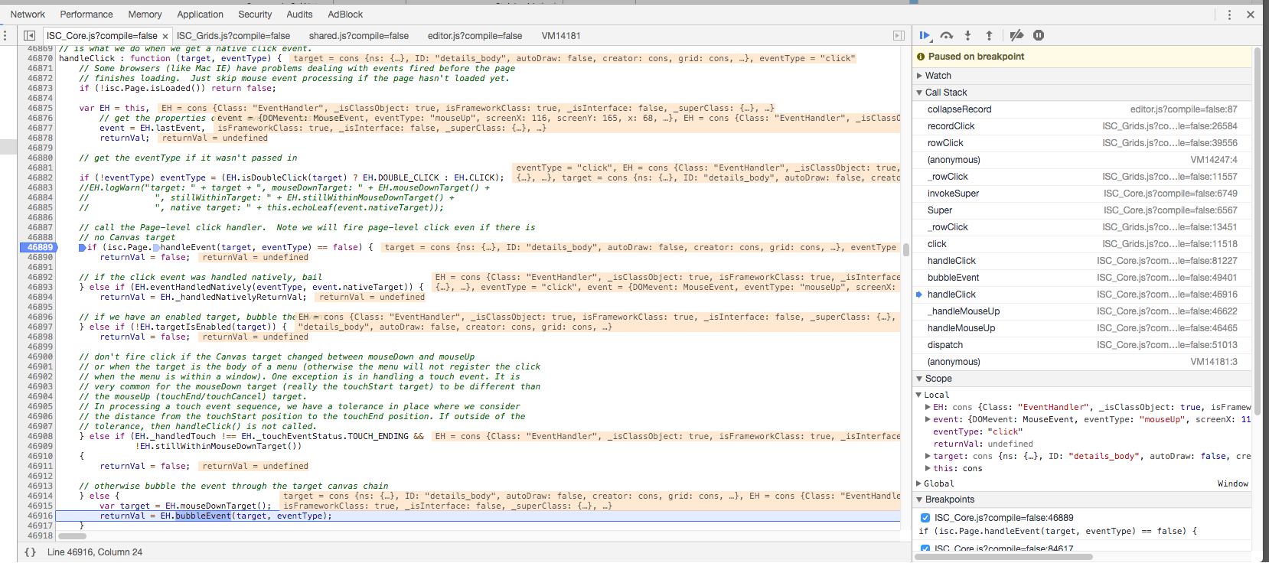Open the ISC_Grids.js?compile=false file tab

coord(233,35)
